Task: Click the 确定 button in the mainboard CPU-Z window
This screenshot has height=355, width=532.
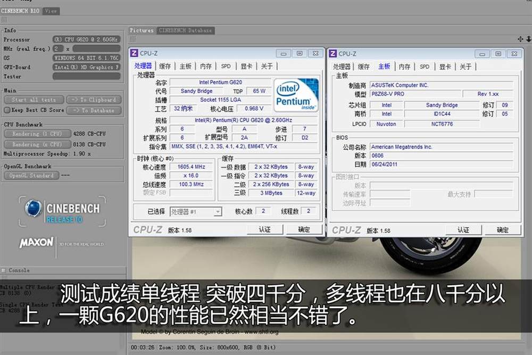Action: 503,230
